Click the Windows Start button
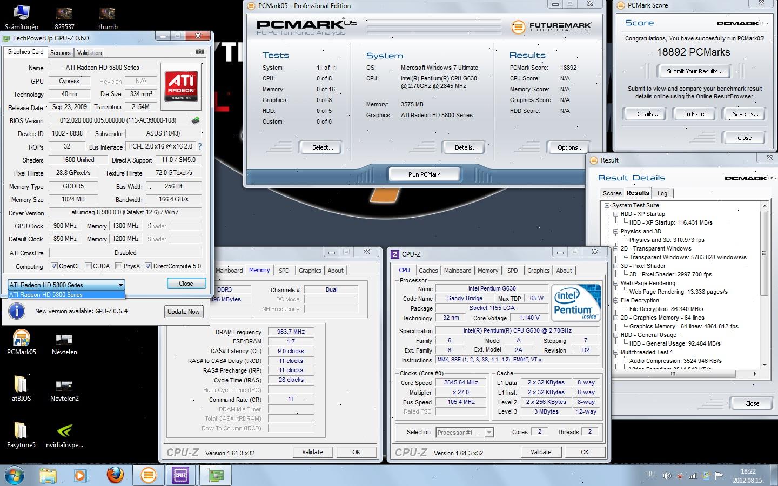778x486 pixels. pyautogui.click(x=15, y=475)
